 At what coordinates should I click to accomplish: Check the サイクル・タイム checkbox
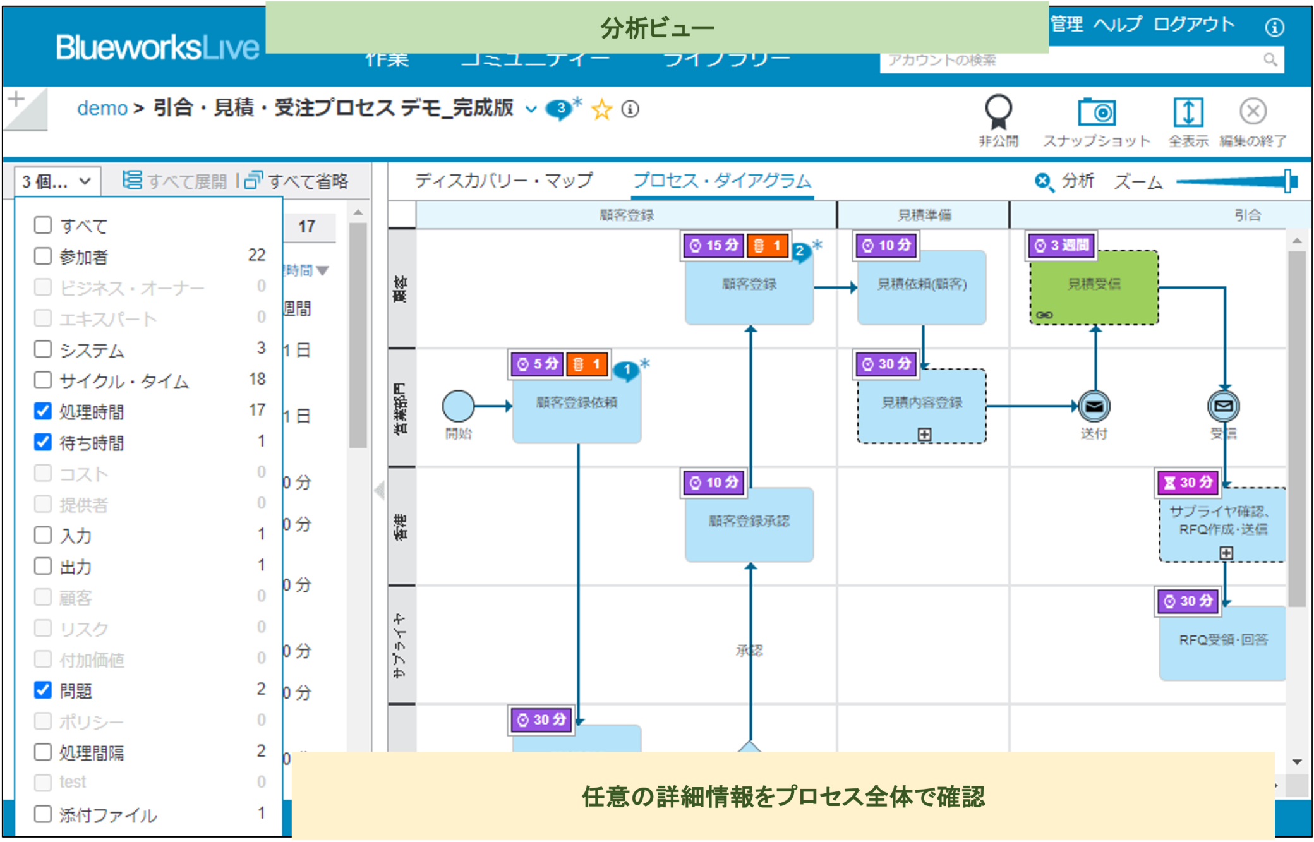point(43,380)
